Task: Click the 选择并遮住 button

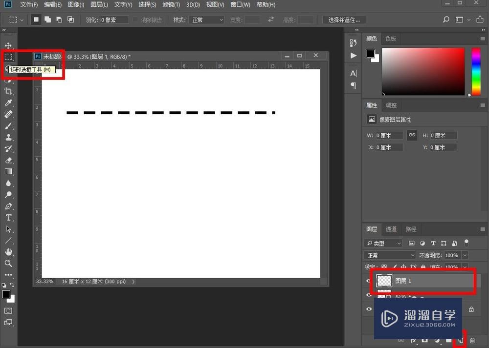Action: (x=344, y=20)
